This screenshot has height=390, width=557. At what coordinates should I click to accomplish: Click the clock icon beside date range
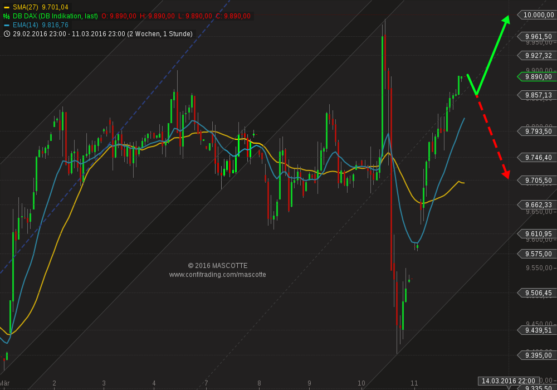pos(7,34)
